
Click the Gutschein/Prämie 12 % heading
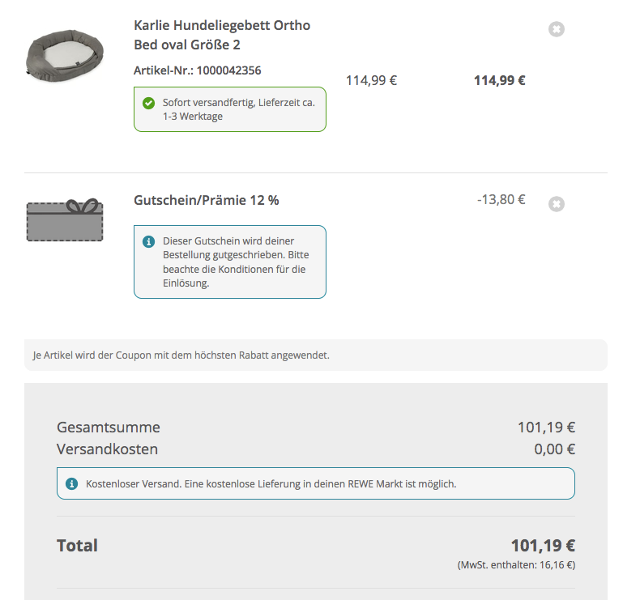pyautogui.click(x=206, y=200)
